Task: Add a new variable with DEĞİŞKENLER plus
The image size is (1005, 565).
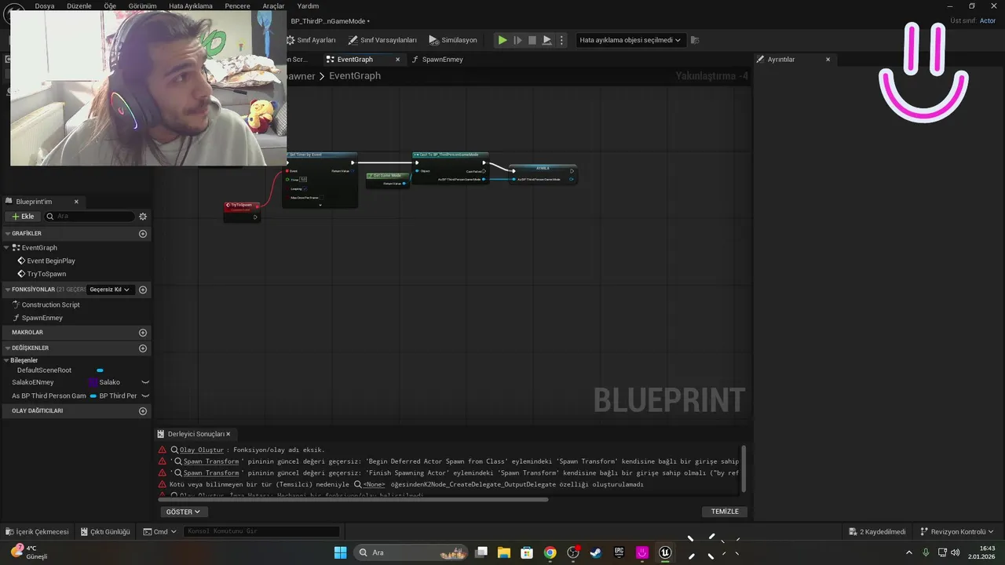Action: pyautogui.click(x=143, y=348)
